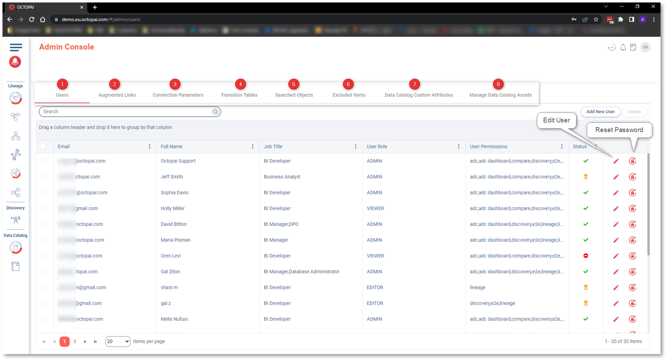The image size is (665, 360).
Task: Click the notifications bell icon
Action: (x=623, y=48)
